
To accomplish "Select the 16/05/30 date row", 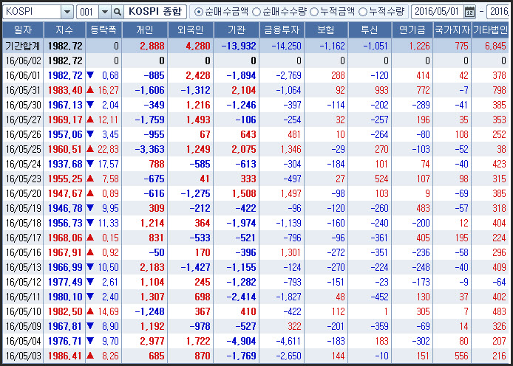I will pyautogui.click(x=256, y=105).
